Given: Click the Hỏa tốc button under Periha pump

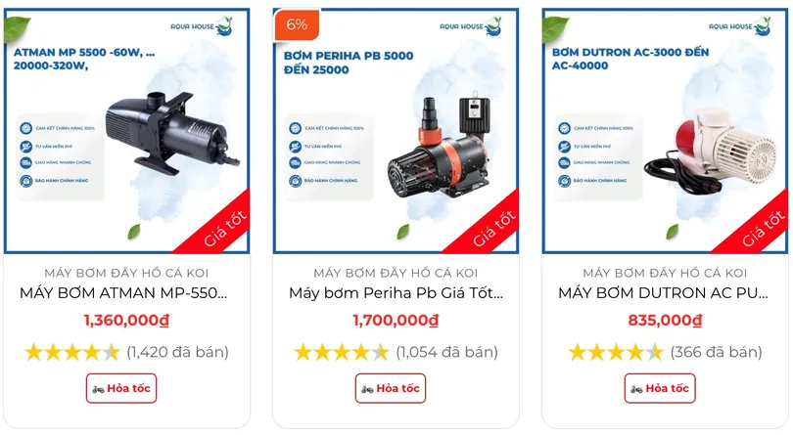Looking at the screenshot, I should pyautogui.click(x=391, y=388).
